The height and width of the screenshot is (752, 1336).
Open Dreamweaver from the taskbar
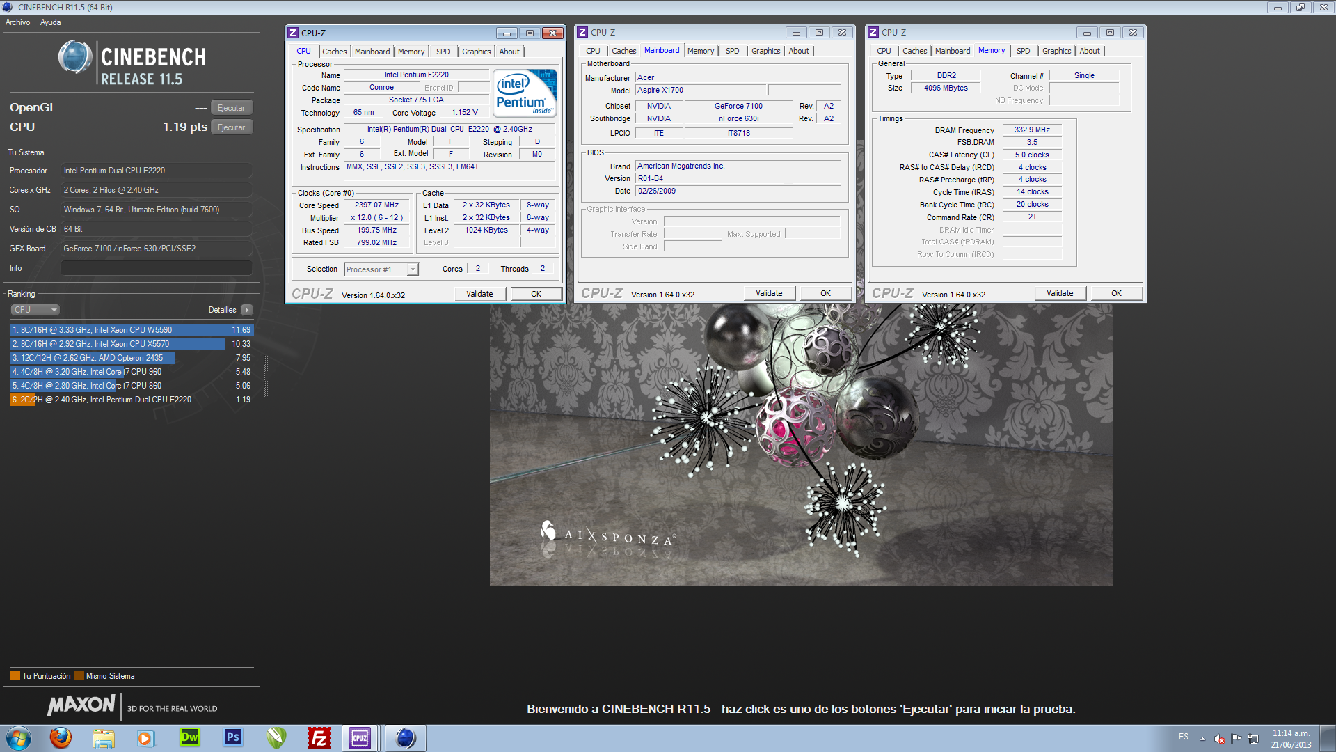(189, 737)
